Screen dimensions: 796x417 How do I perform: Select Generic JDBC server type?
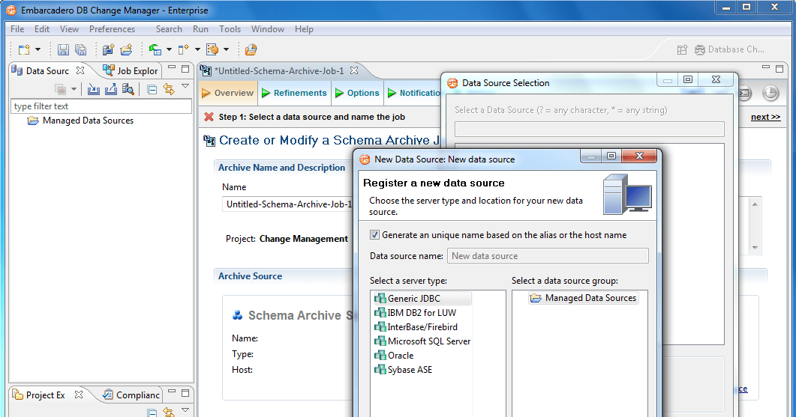tap(422, 299)
